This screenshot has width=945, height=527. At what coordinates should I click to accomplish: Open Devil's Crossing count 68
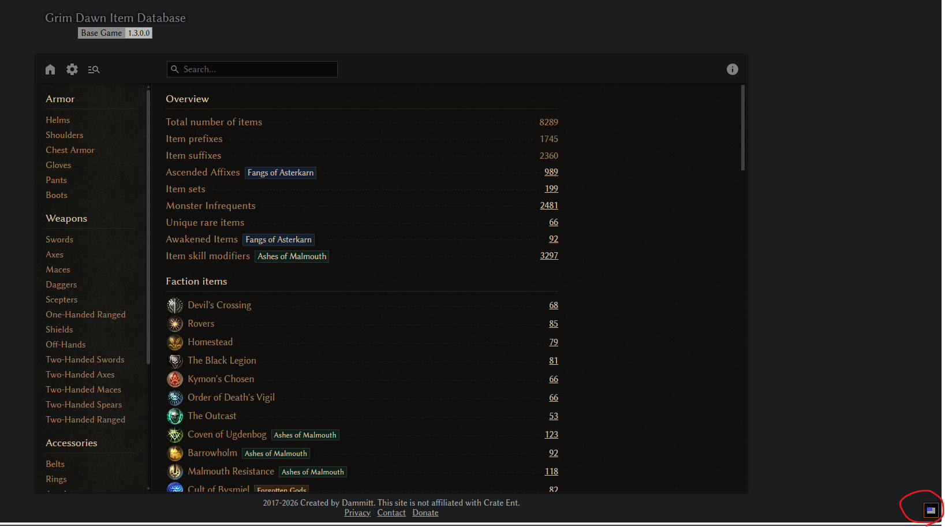coord(554,305)
